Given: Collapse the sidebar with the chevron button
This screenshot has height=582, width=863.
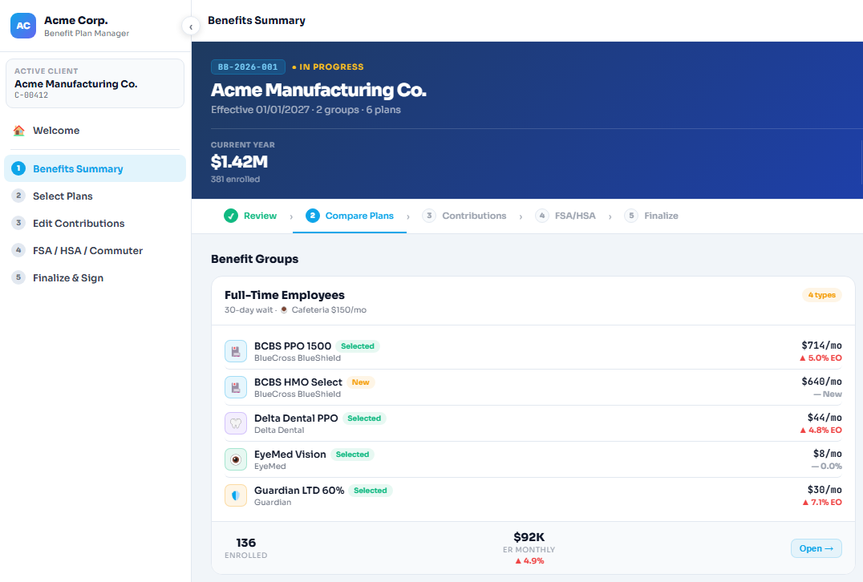Looking at the screenshot, I should click(x=190, y=26).
